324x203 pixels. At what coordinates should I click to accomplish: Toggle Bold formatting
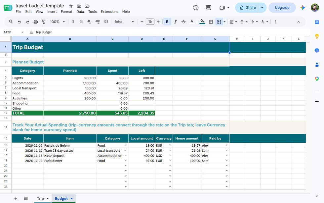(x=167, y=22)
